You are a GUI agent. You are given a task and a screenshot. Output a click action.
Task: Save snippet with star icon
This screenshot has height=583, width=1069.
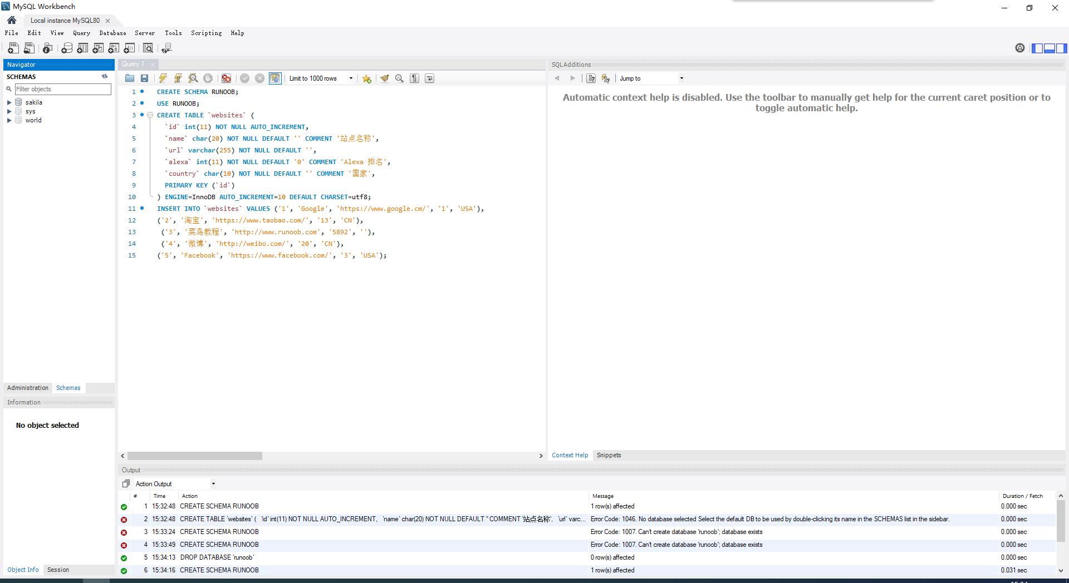coord(366,78)
